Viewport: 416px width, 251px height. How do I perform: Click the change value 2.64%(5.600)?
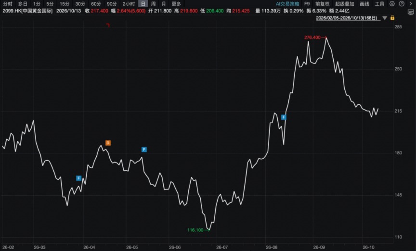[131, 11]
